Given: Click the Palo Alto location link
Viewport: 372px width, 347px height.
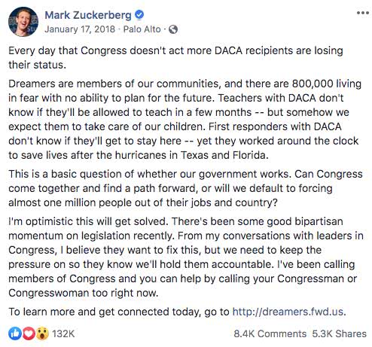Looking at the screenshot, I should pyautogui.click(x=142, y=29).
